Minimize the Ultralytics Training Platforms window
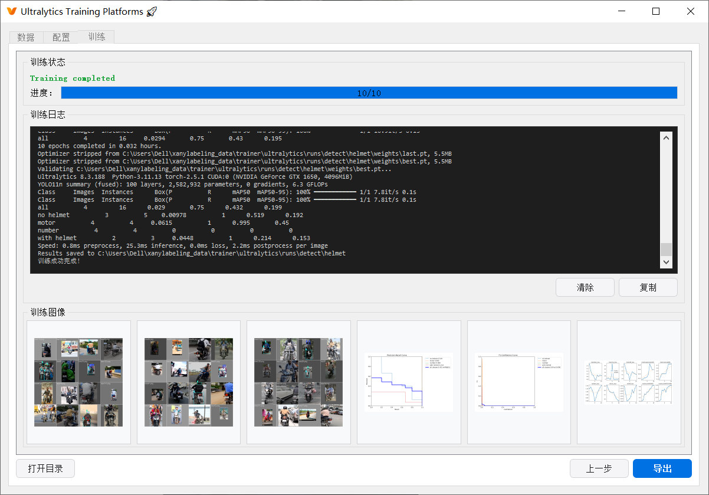 tap(621, 11)
